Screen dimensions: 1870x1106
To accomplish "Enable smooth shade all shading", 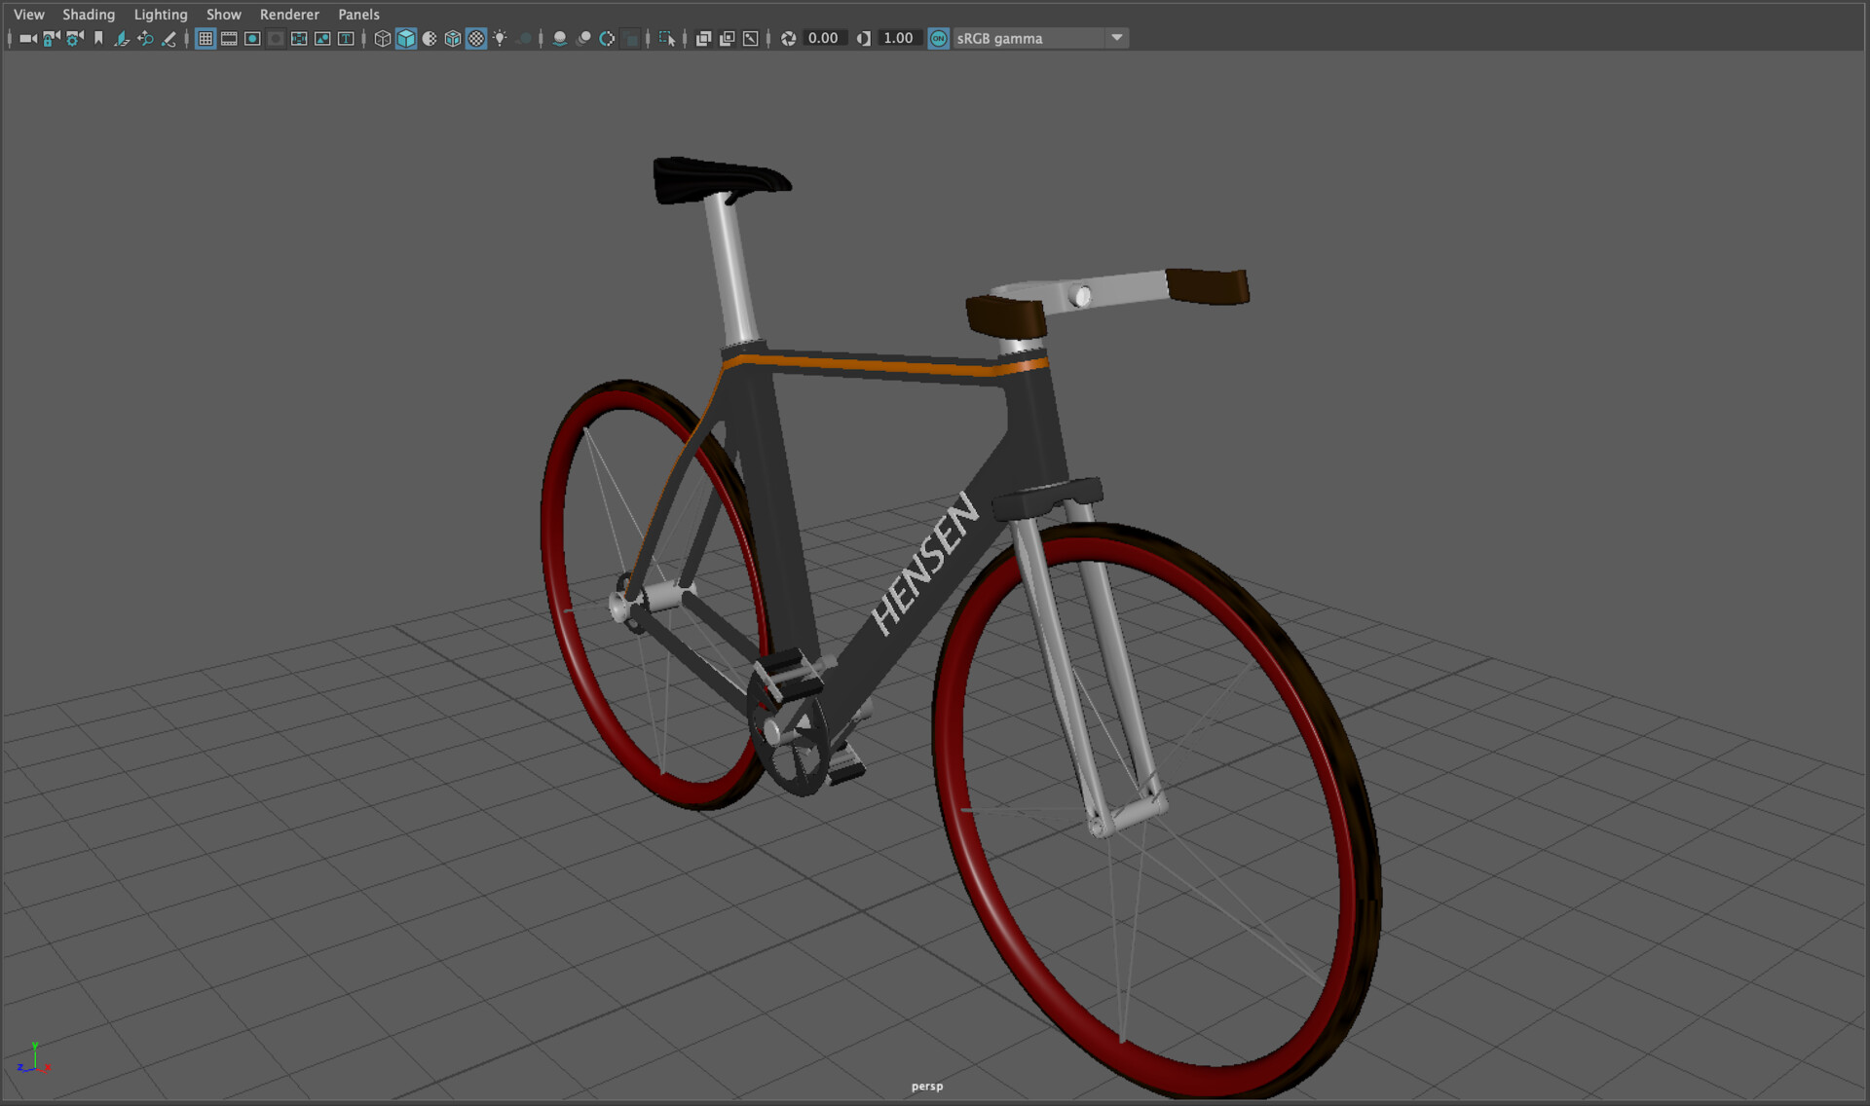I will (x=404, y=39).
